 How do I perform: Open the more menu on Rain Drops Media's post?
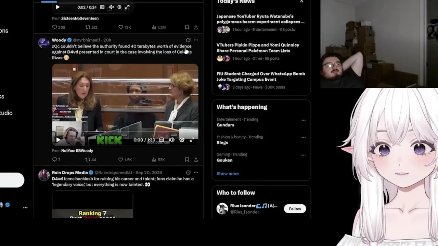(196, 173)
